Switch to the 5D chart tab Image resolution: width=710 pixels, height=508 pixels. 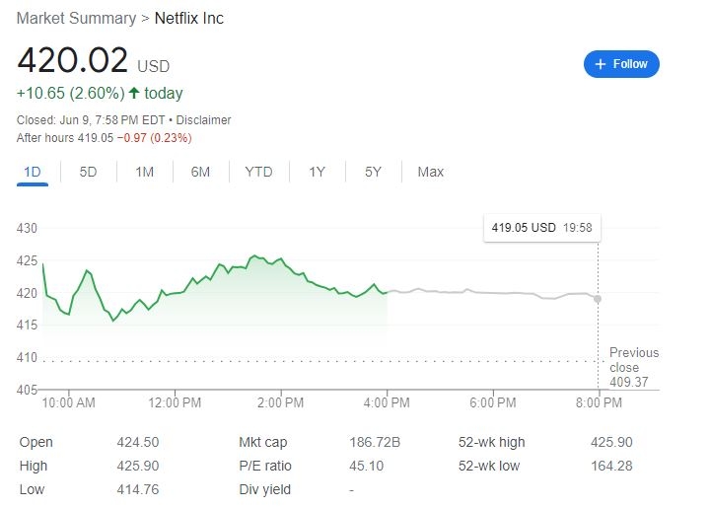click(x=89, y=172)
